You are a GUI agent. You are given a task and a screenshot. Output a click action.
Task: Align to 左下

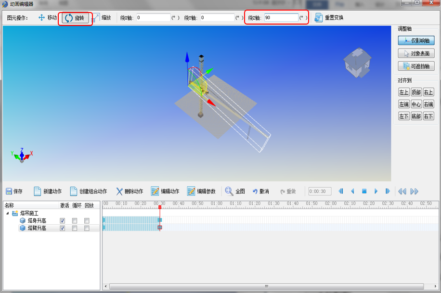click(x=404, y=116)
